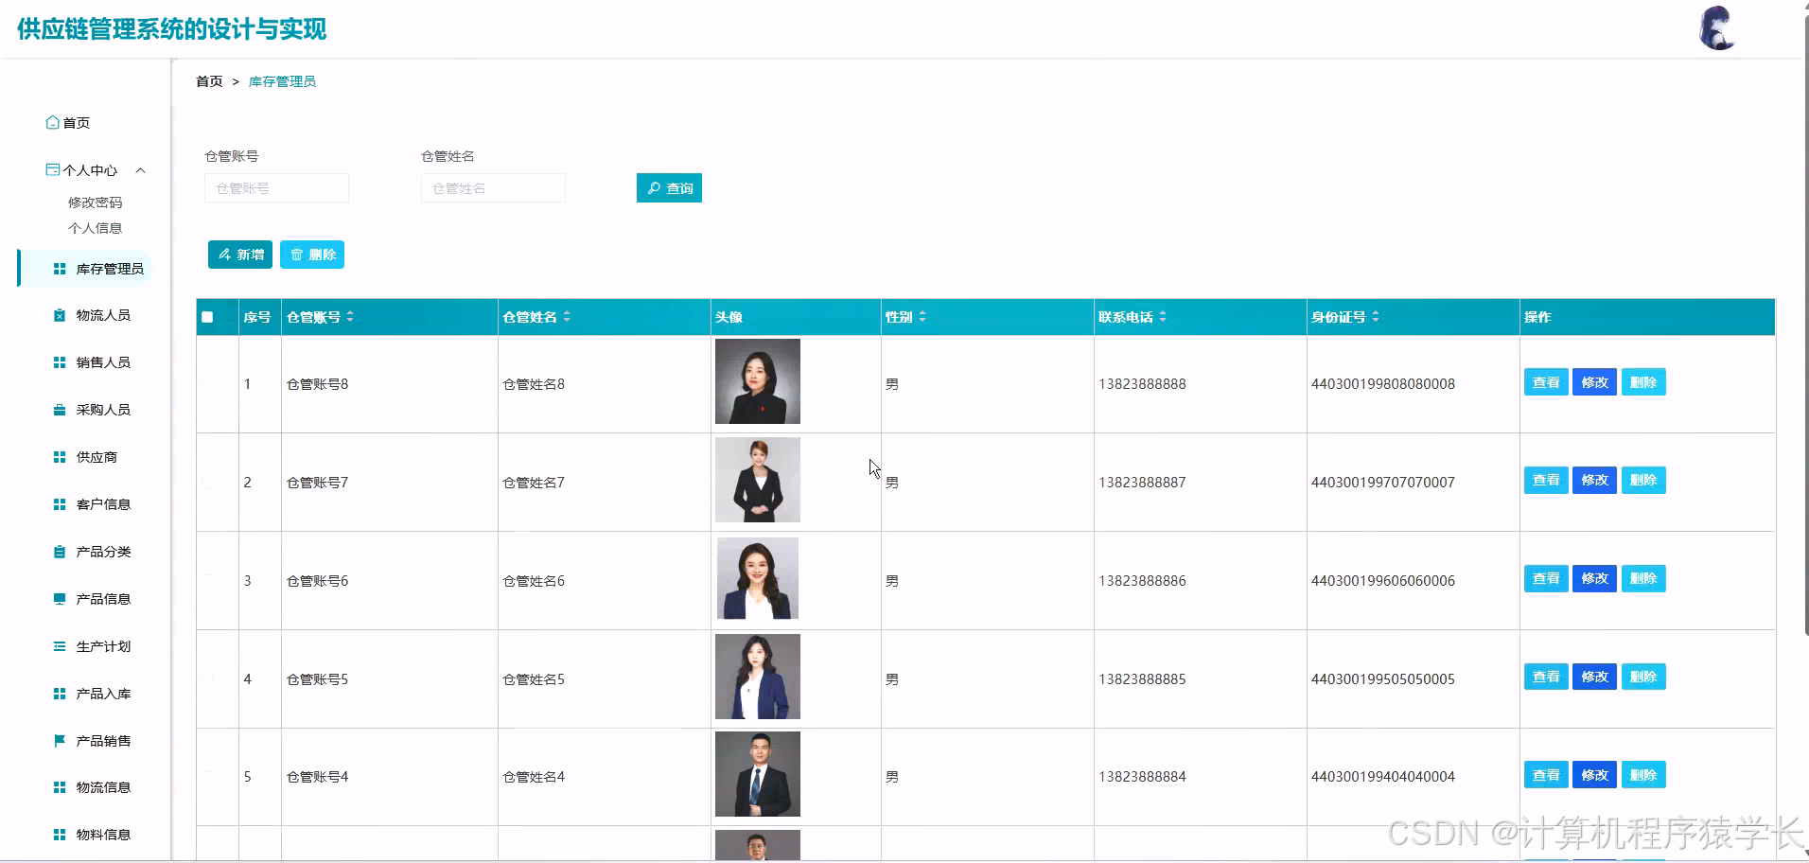
Task: Click the 供应商 sidebar icon
Action: [60, 457]
